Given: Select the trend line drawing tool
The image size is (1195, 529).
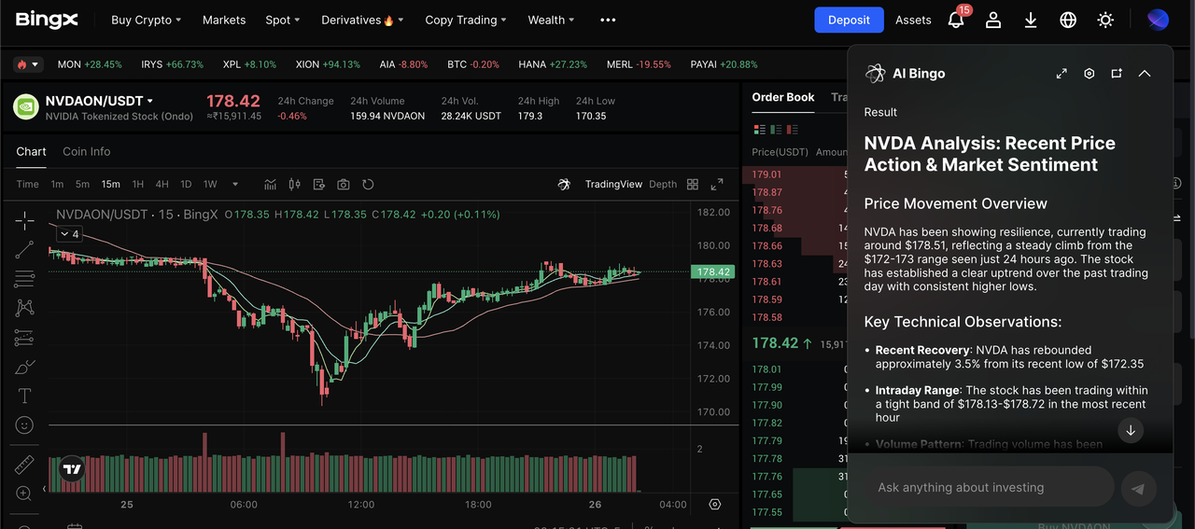Looking at the screenshot, I should coord(25,250).
